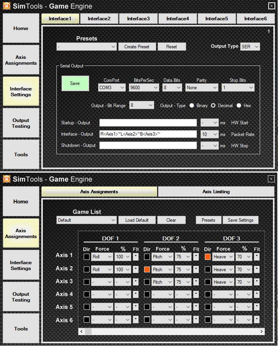The image size is (278, 346).
Task: Open the Data Bits dropdown
Action: pyautogui.click(x=172, y=88)
